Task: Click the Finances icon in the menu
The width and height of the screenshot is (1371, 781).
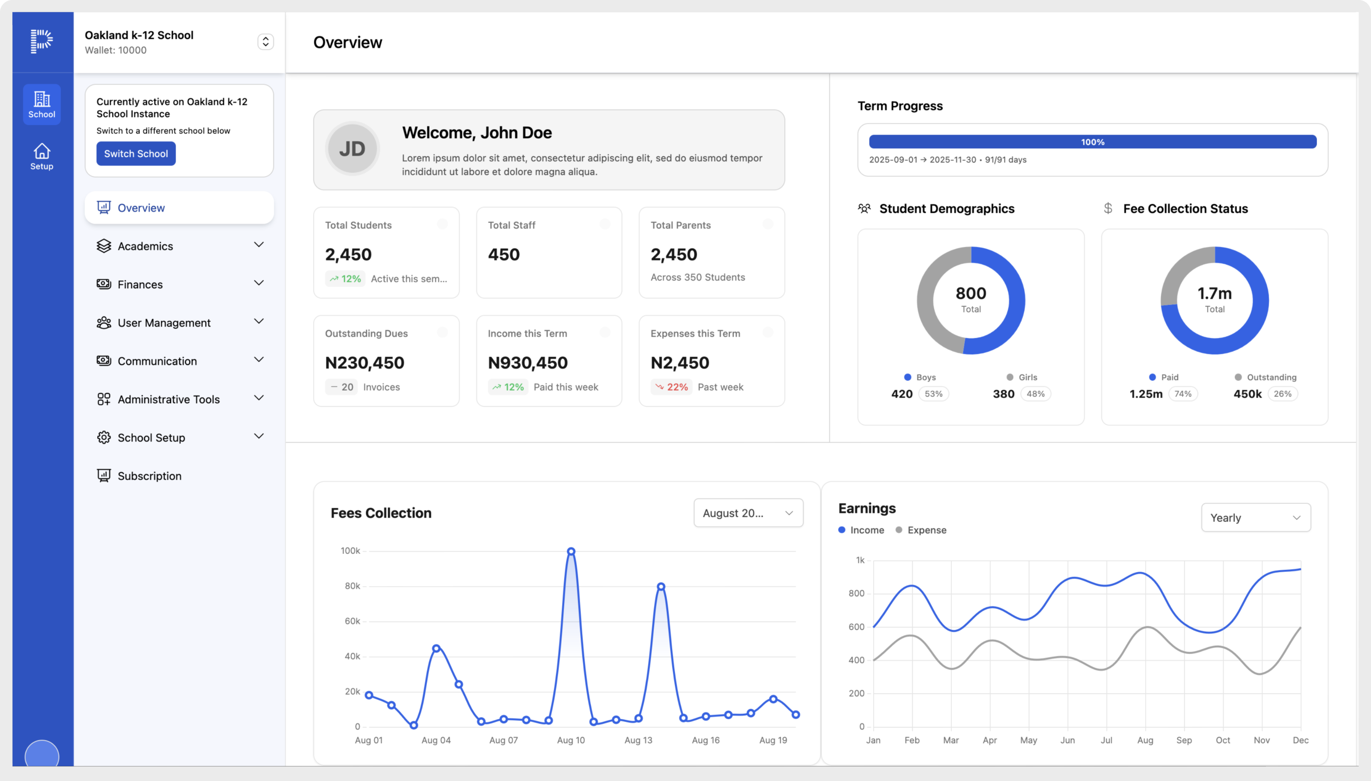Action: (x=104, y=284)
